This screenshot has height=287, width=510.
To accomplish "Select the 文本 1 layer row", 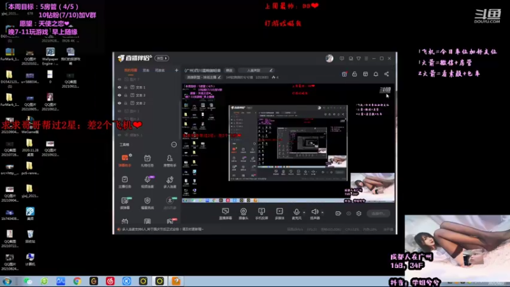I will point(148,87).
